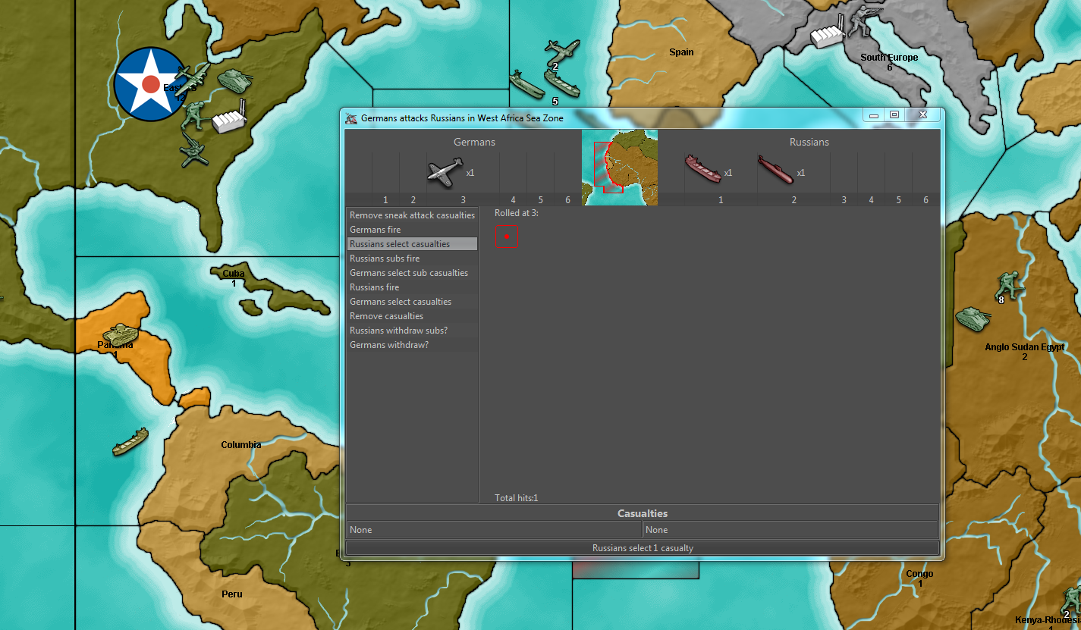Select 'Germans select casualties' step
Screen dimensions: 1081x630
[x=412, y=302]
